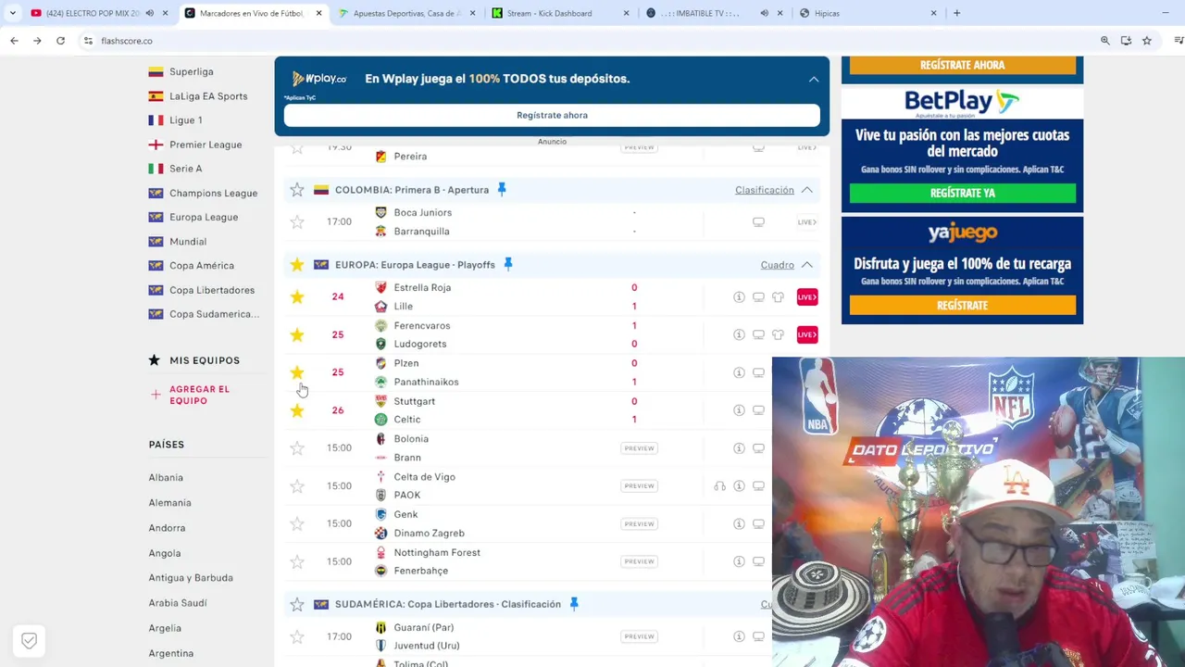Viewport: 1185px width, 667px height.
Task: Click the yajuego REGÍSTRATE button
Action: coord(963,305)
